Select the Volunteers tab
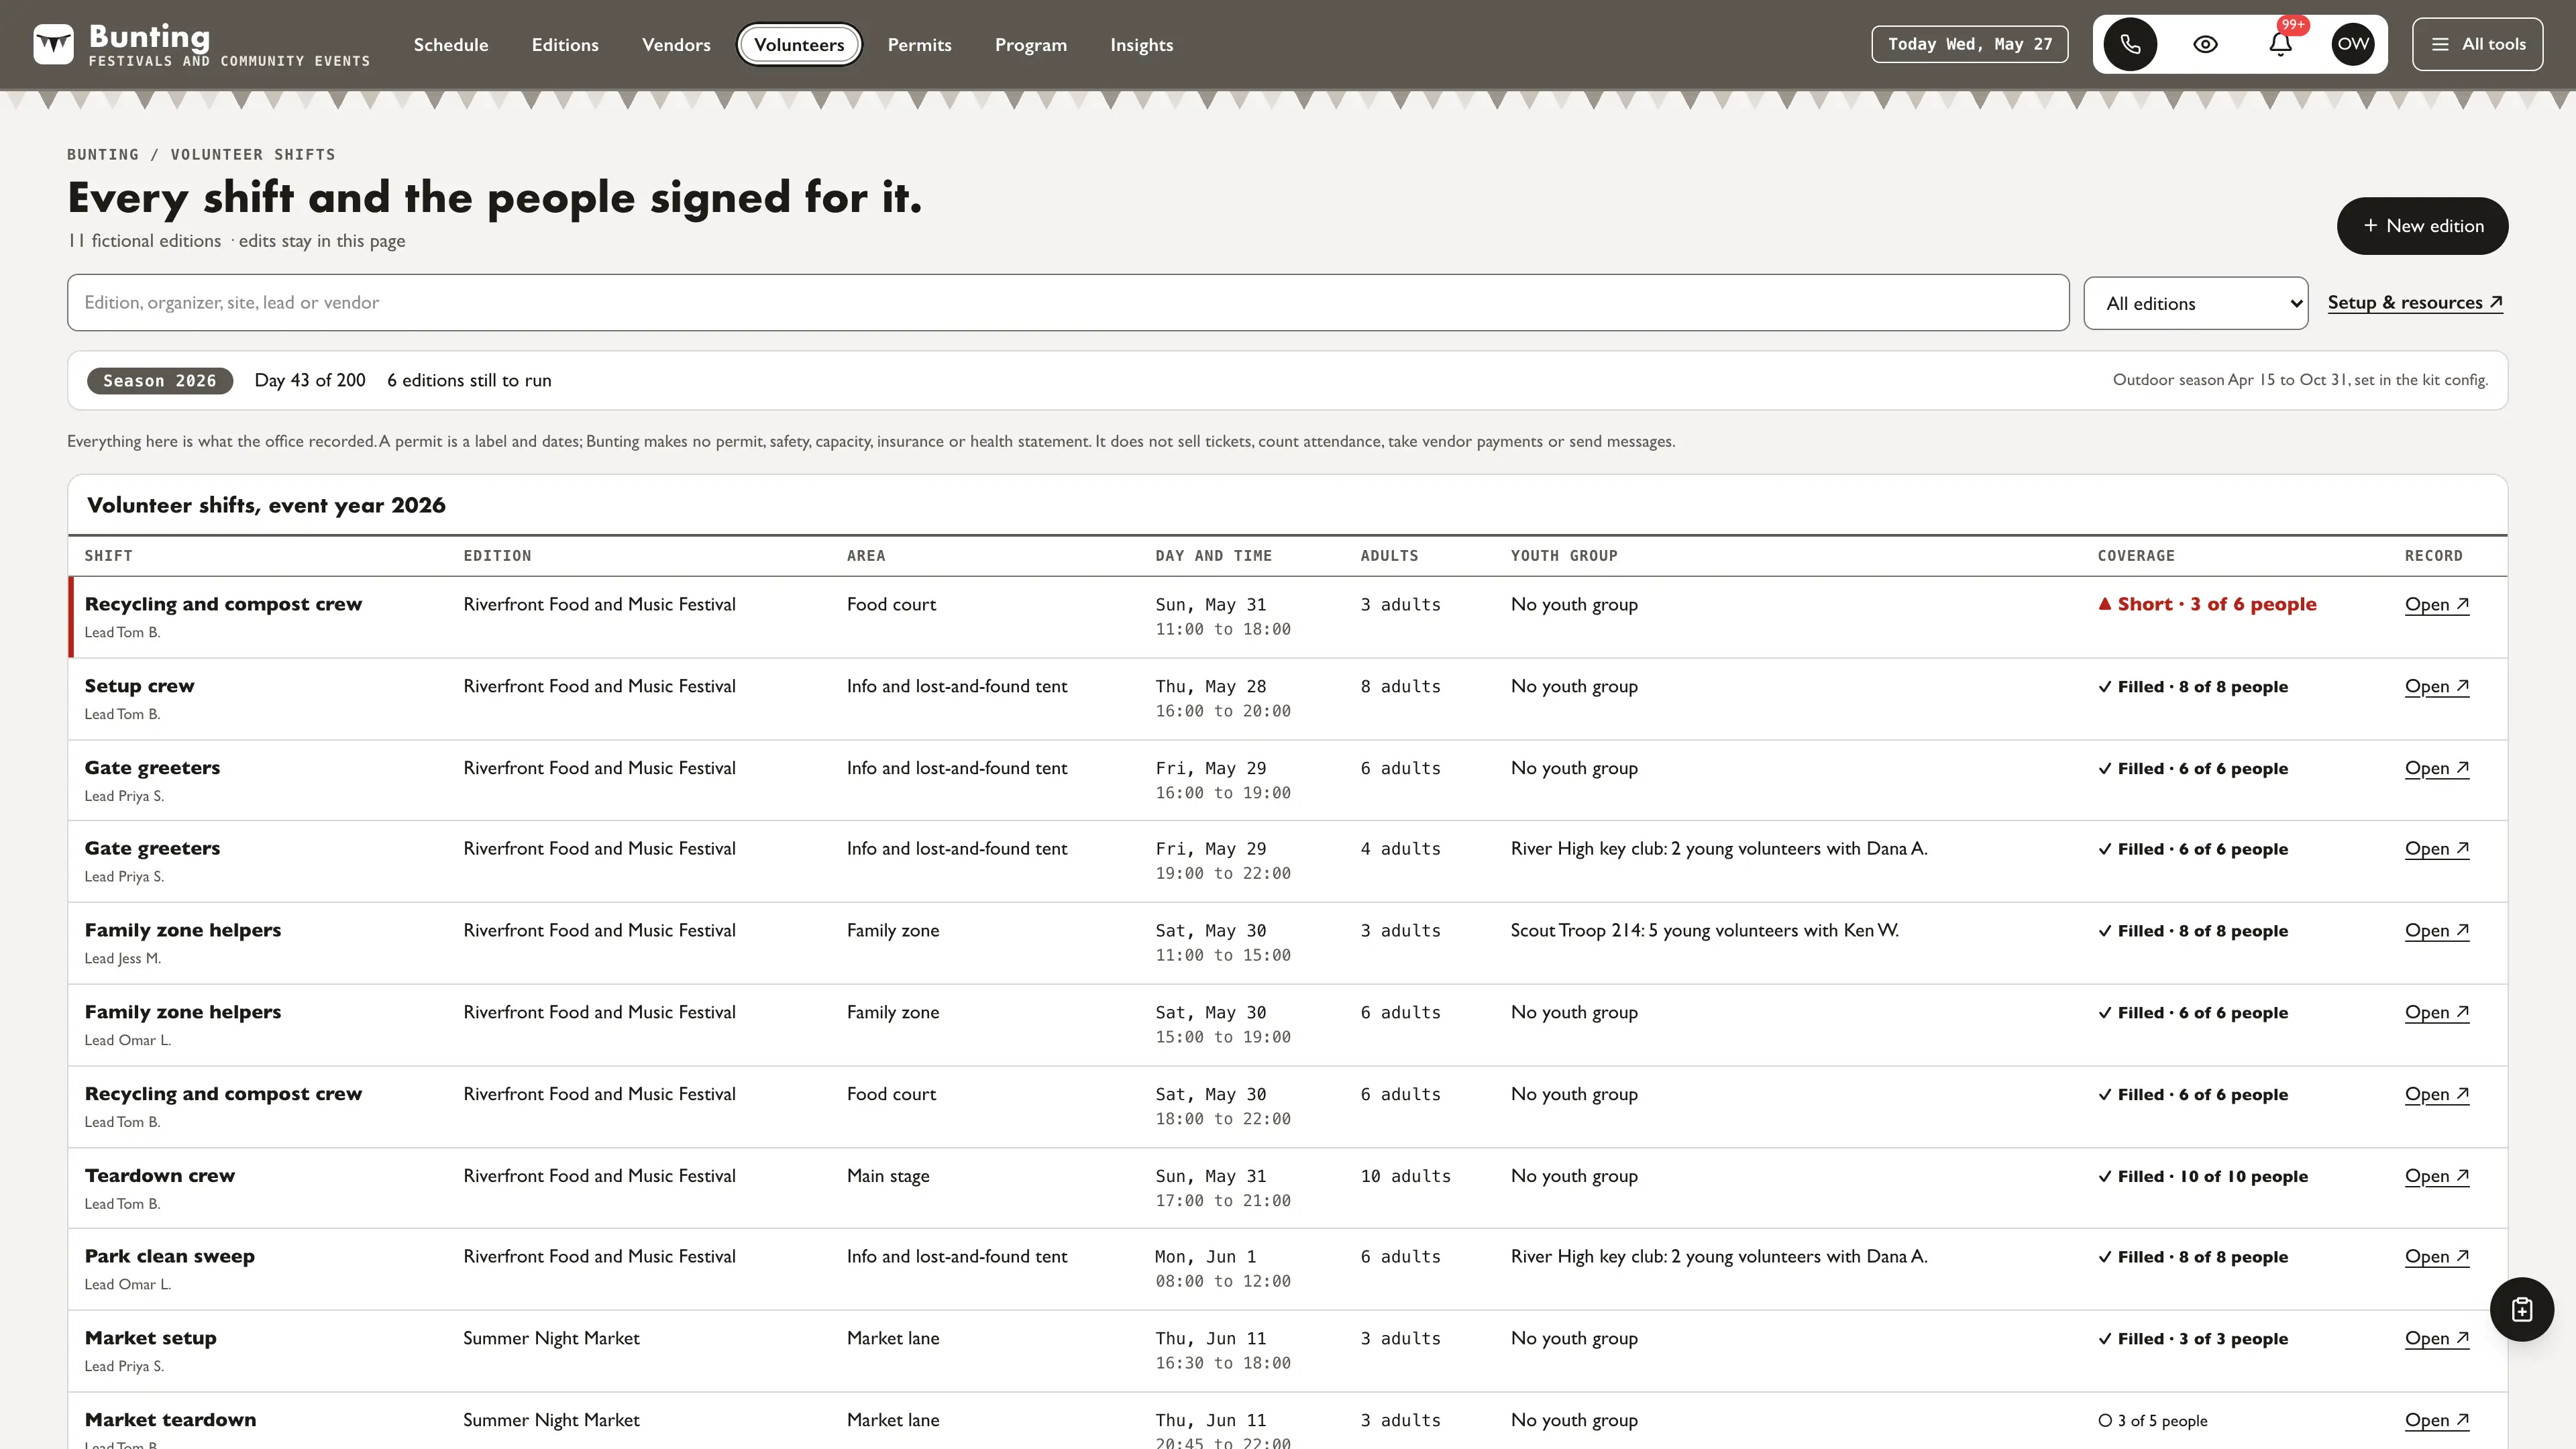 coord(799,45)
